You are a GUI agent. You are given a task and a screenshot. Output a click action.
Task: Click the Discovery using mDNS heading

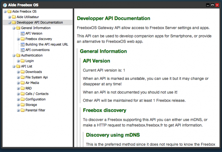point(113,135)
